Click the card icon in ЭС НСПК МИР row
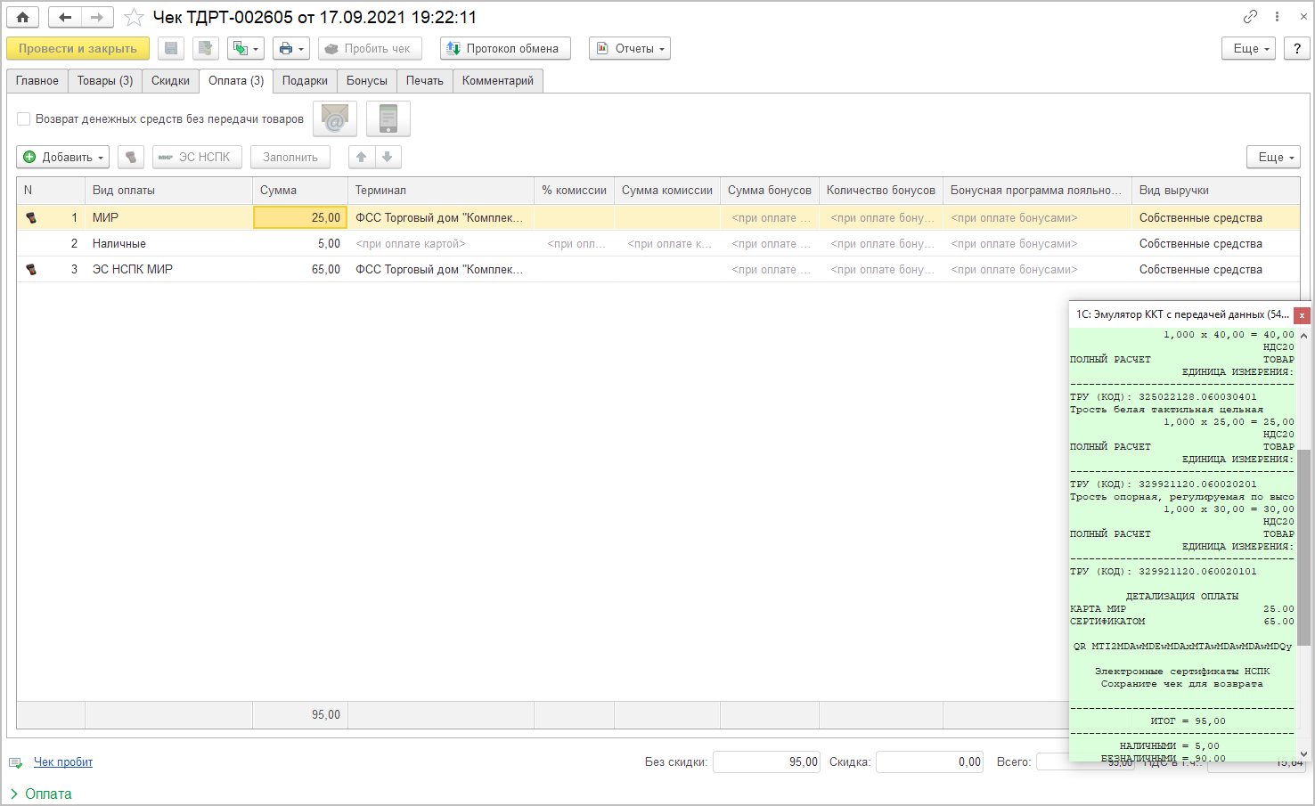The width and height of the screenshot is (1315, 806). coord(31,270)
